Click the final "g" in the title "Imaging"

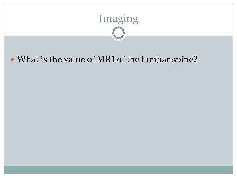(x=135, y=20)
